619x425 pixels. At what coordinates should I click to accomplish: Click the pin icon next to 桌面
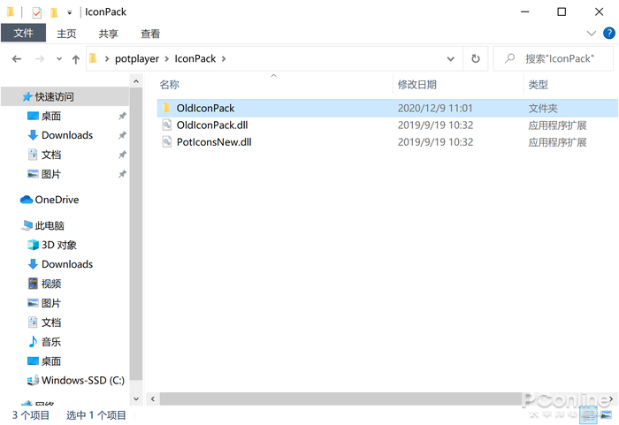[x=122, y=116]
